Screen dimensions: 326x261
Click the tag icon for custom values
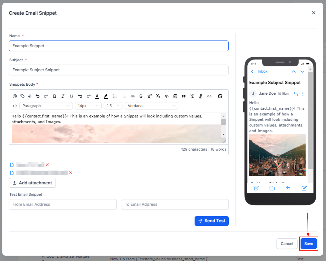[x=22, y=96]
